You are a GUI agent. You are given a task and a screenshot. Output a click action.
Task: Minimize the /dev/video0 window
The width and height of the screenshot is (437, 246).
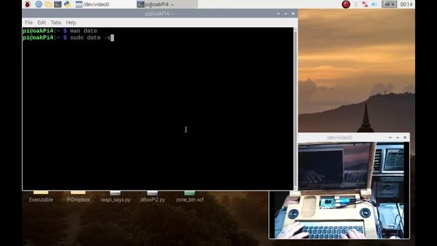[390, 137]
